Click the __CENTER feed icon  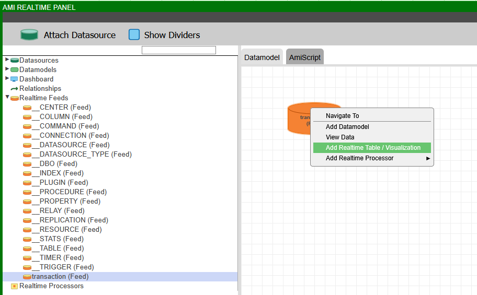[27, 108]
